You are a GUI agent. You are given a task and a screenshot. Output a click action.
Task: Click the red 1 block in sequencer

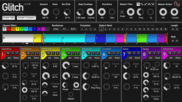pyautogui.click(x=167, y=38)
